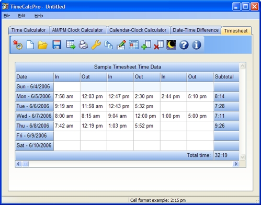Add a column with the green plus icon

[146, 45]
